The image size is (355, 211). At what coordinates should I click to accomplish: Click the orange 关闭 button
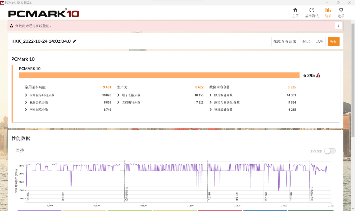point(334,41)
